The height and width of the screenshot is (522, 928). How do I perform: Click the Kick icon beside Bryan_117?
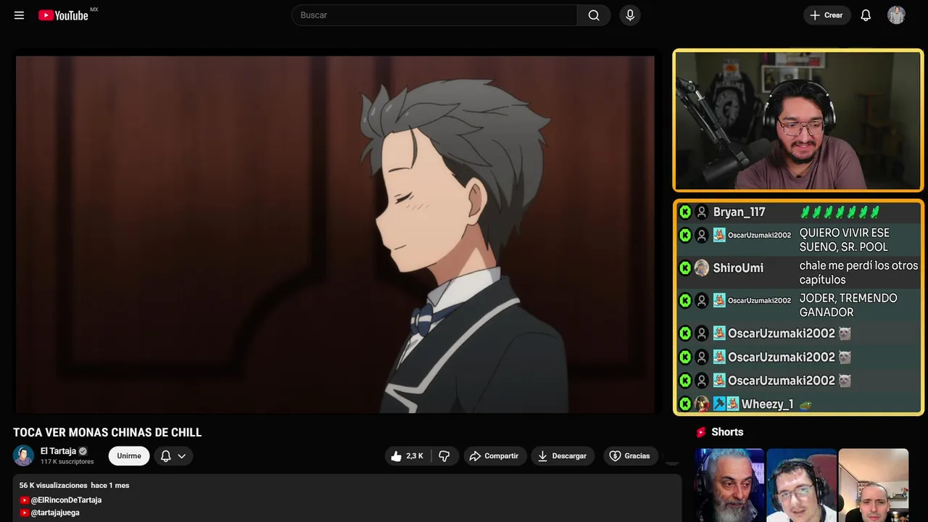[684, 212]
